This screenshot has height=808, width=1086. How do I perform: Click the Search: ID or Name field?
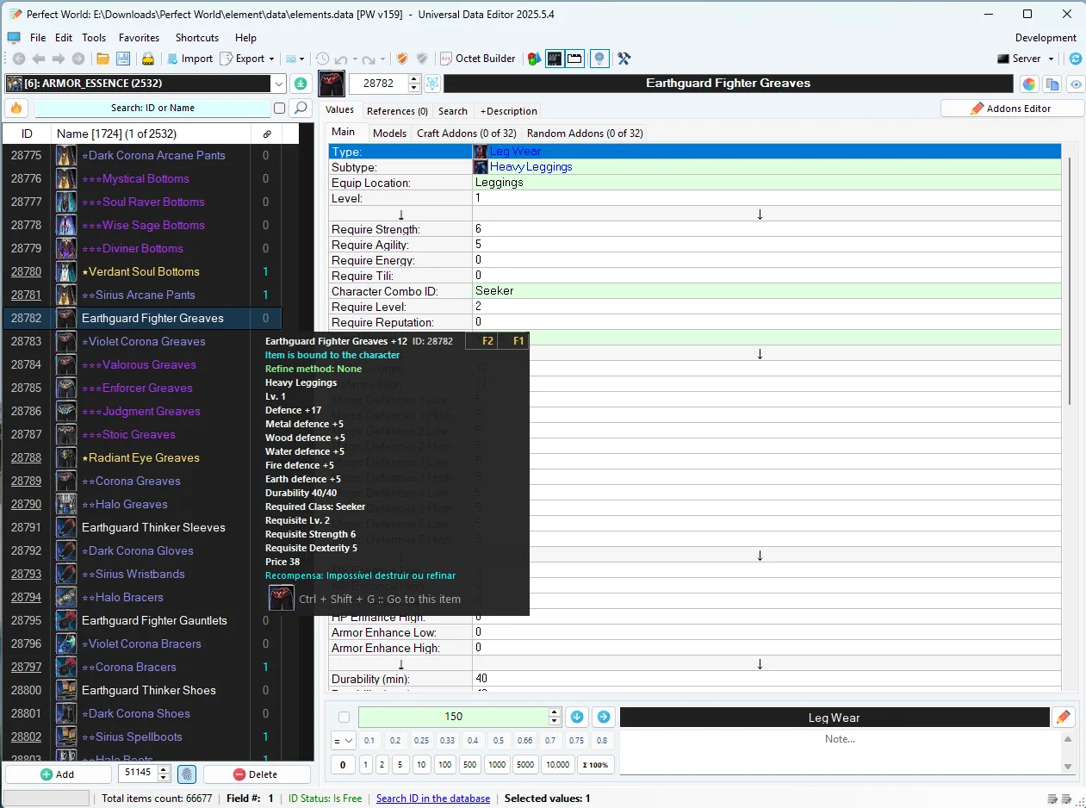point(152,108)
